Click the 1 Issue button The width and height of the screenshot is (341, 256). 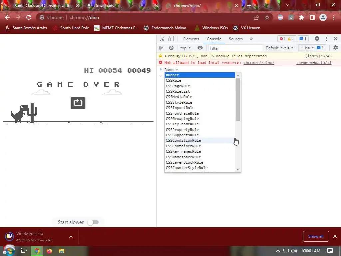coord(312,48)
